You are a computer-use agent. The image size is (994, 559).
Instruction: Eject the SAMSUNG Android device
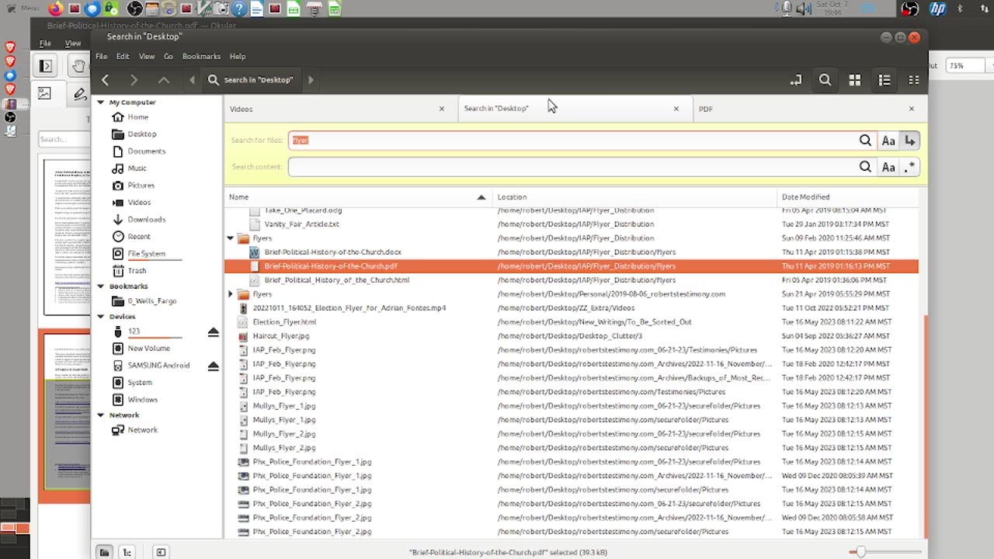pos(214,366)
